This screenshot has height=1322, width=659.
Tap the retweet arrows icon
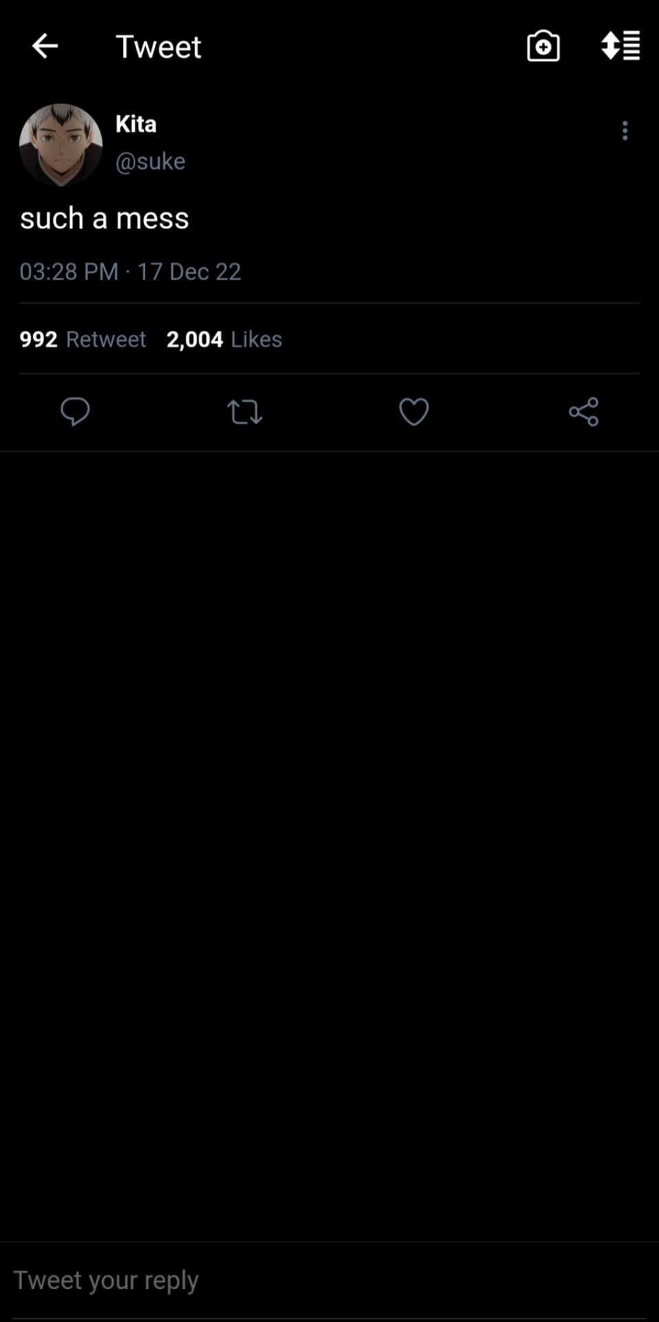244,412
